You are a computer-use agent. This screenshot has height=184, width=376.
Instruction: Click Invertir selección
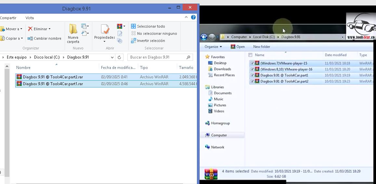tap(148, 41)
